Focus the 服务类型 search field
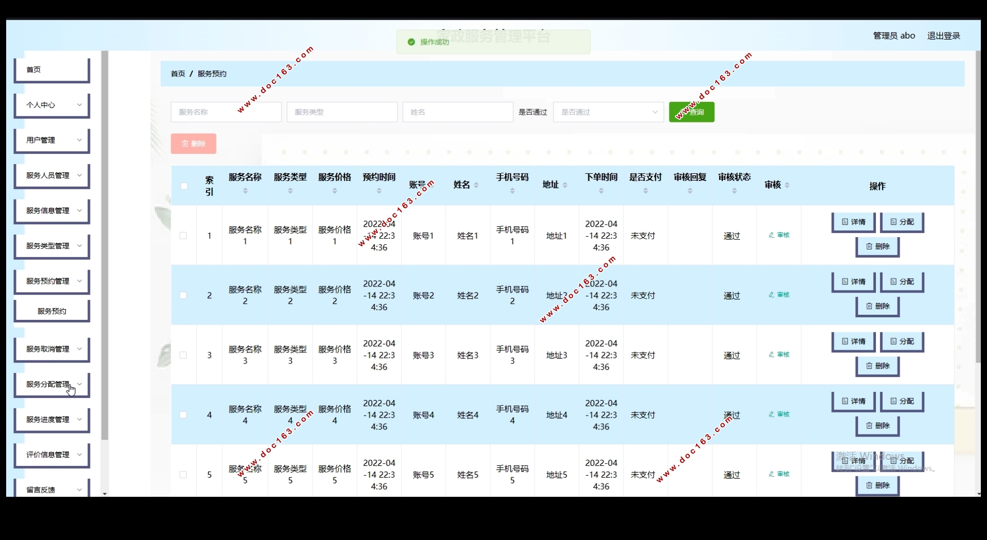Viewport: 987px width, 540px height. 342,112
